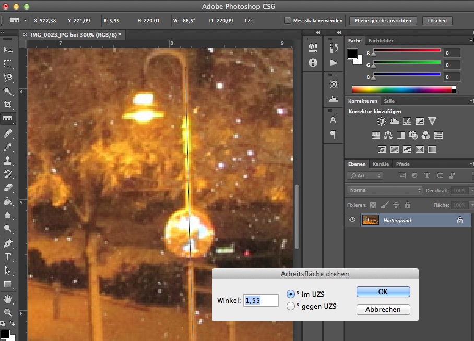Open the layer filter 'Art' dropdown
The height and width of the screenshot is (341, 474).
(365, 176)
